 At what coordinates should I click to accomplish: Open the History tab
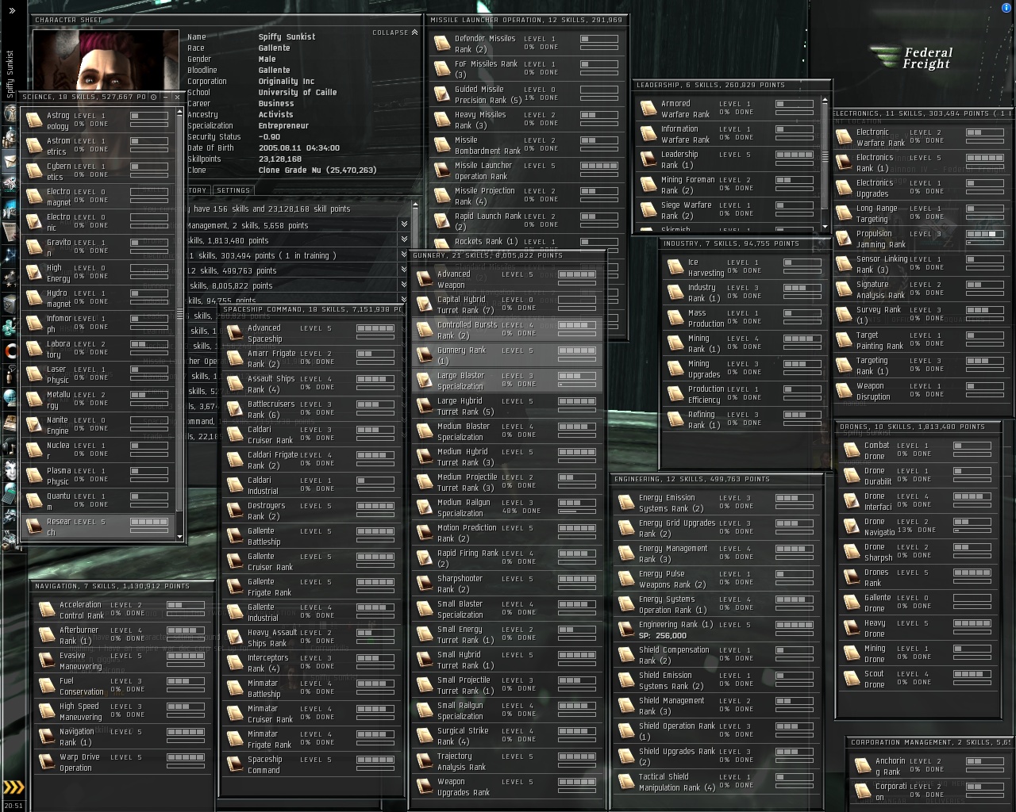197,190
